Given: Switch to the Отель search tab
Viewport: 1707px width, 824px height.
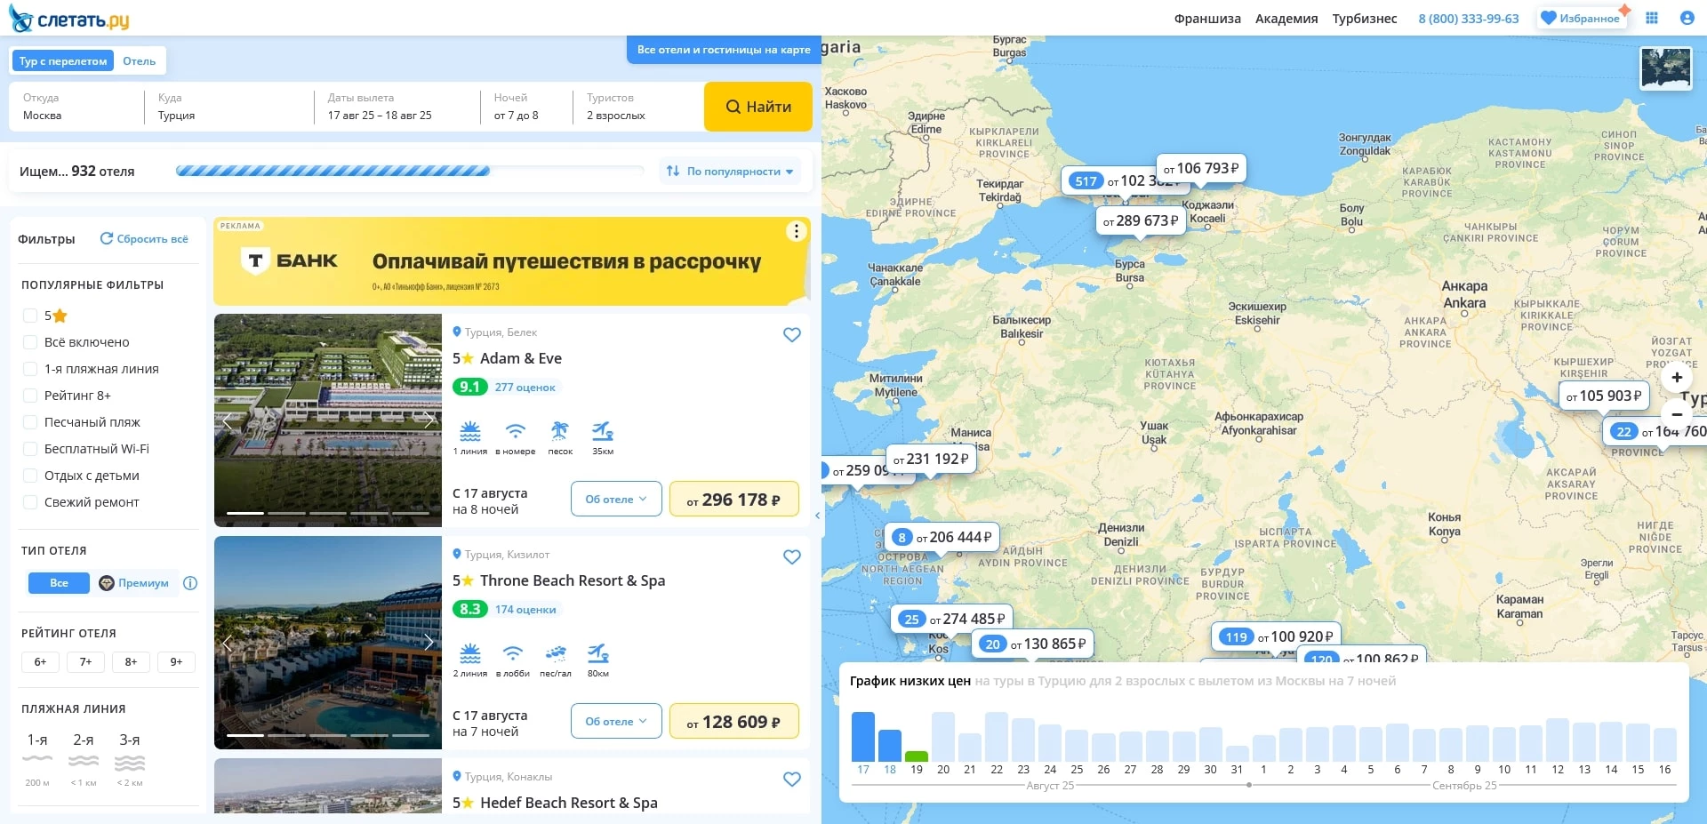Looking at the screenshot, I should [x=139, y=61].
